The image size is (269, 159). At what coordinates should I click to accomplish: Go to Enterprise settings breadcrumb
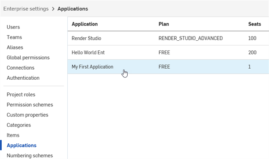pyautogui.click(x=26, y=9)
